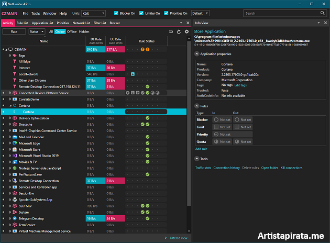Click the Tags icon under CZMAIN
Image resolution: width=330 pixels, height=243 pixels.
[x=15, y=56]
